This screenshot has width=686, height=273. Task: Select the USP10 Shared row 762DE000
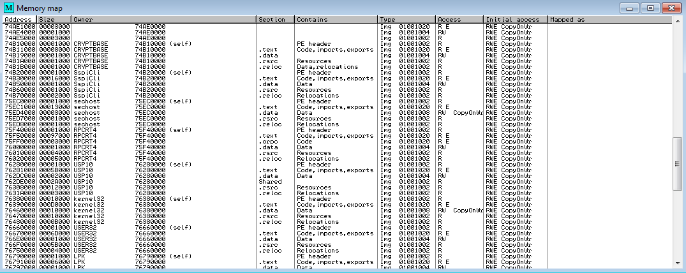(338, 182)
